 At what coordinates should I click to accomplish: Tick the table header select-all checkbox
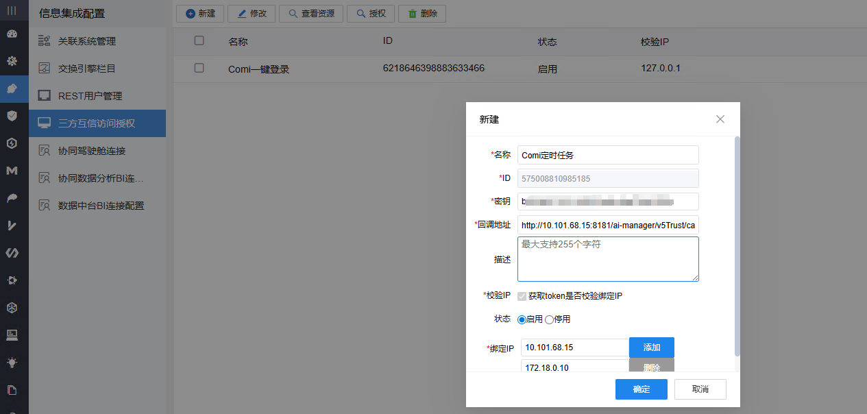coord(199,40)
